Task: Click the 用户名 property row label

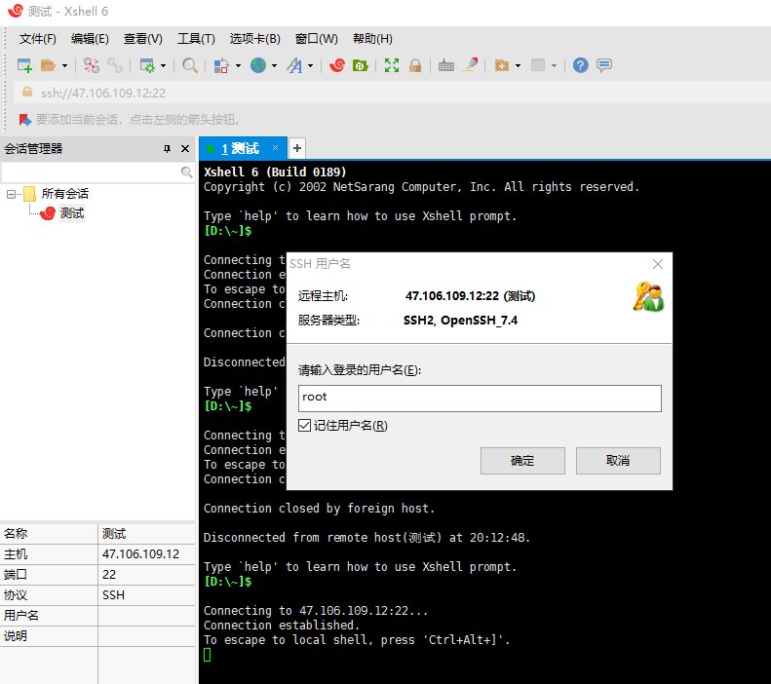Action: [21, 616]
